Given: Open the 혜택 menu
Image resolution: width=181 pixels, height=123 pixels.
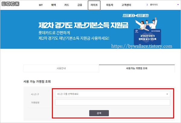Looking at the screenshot, I should [x=54, y=5].
